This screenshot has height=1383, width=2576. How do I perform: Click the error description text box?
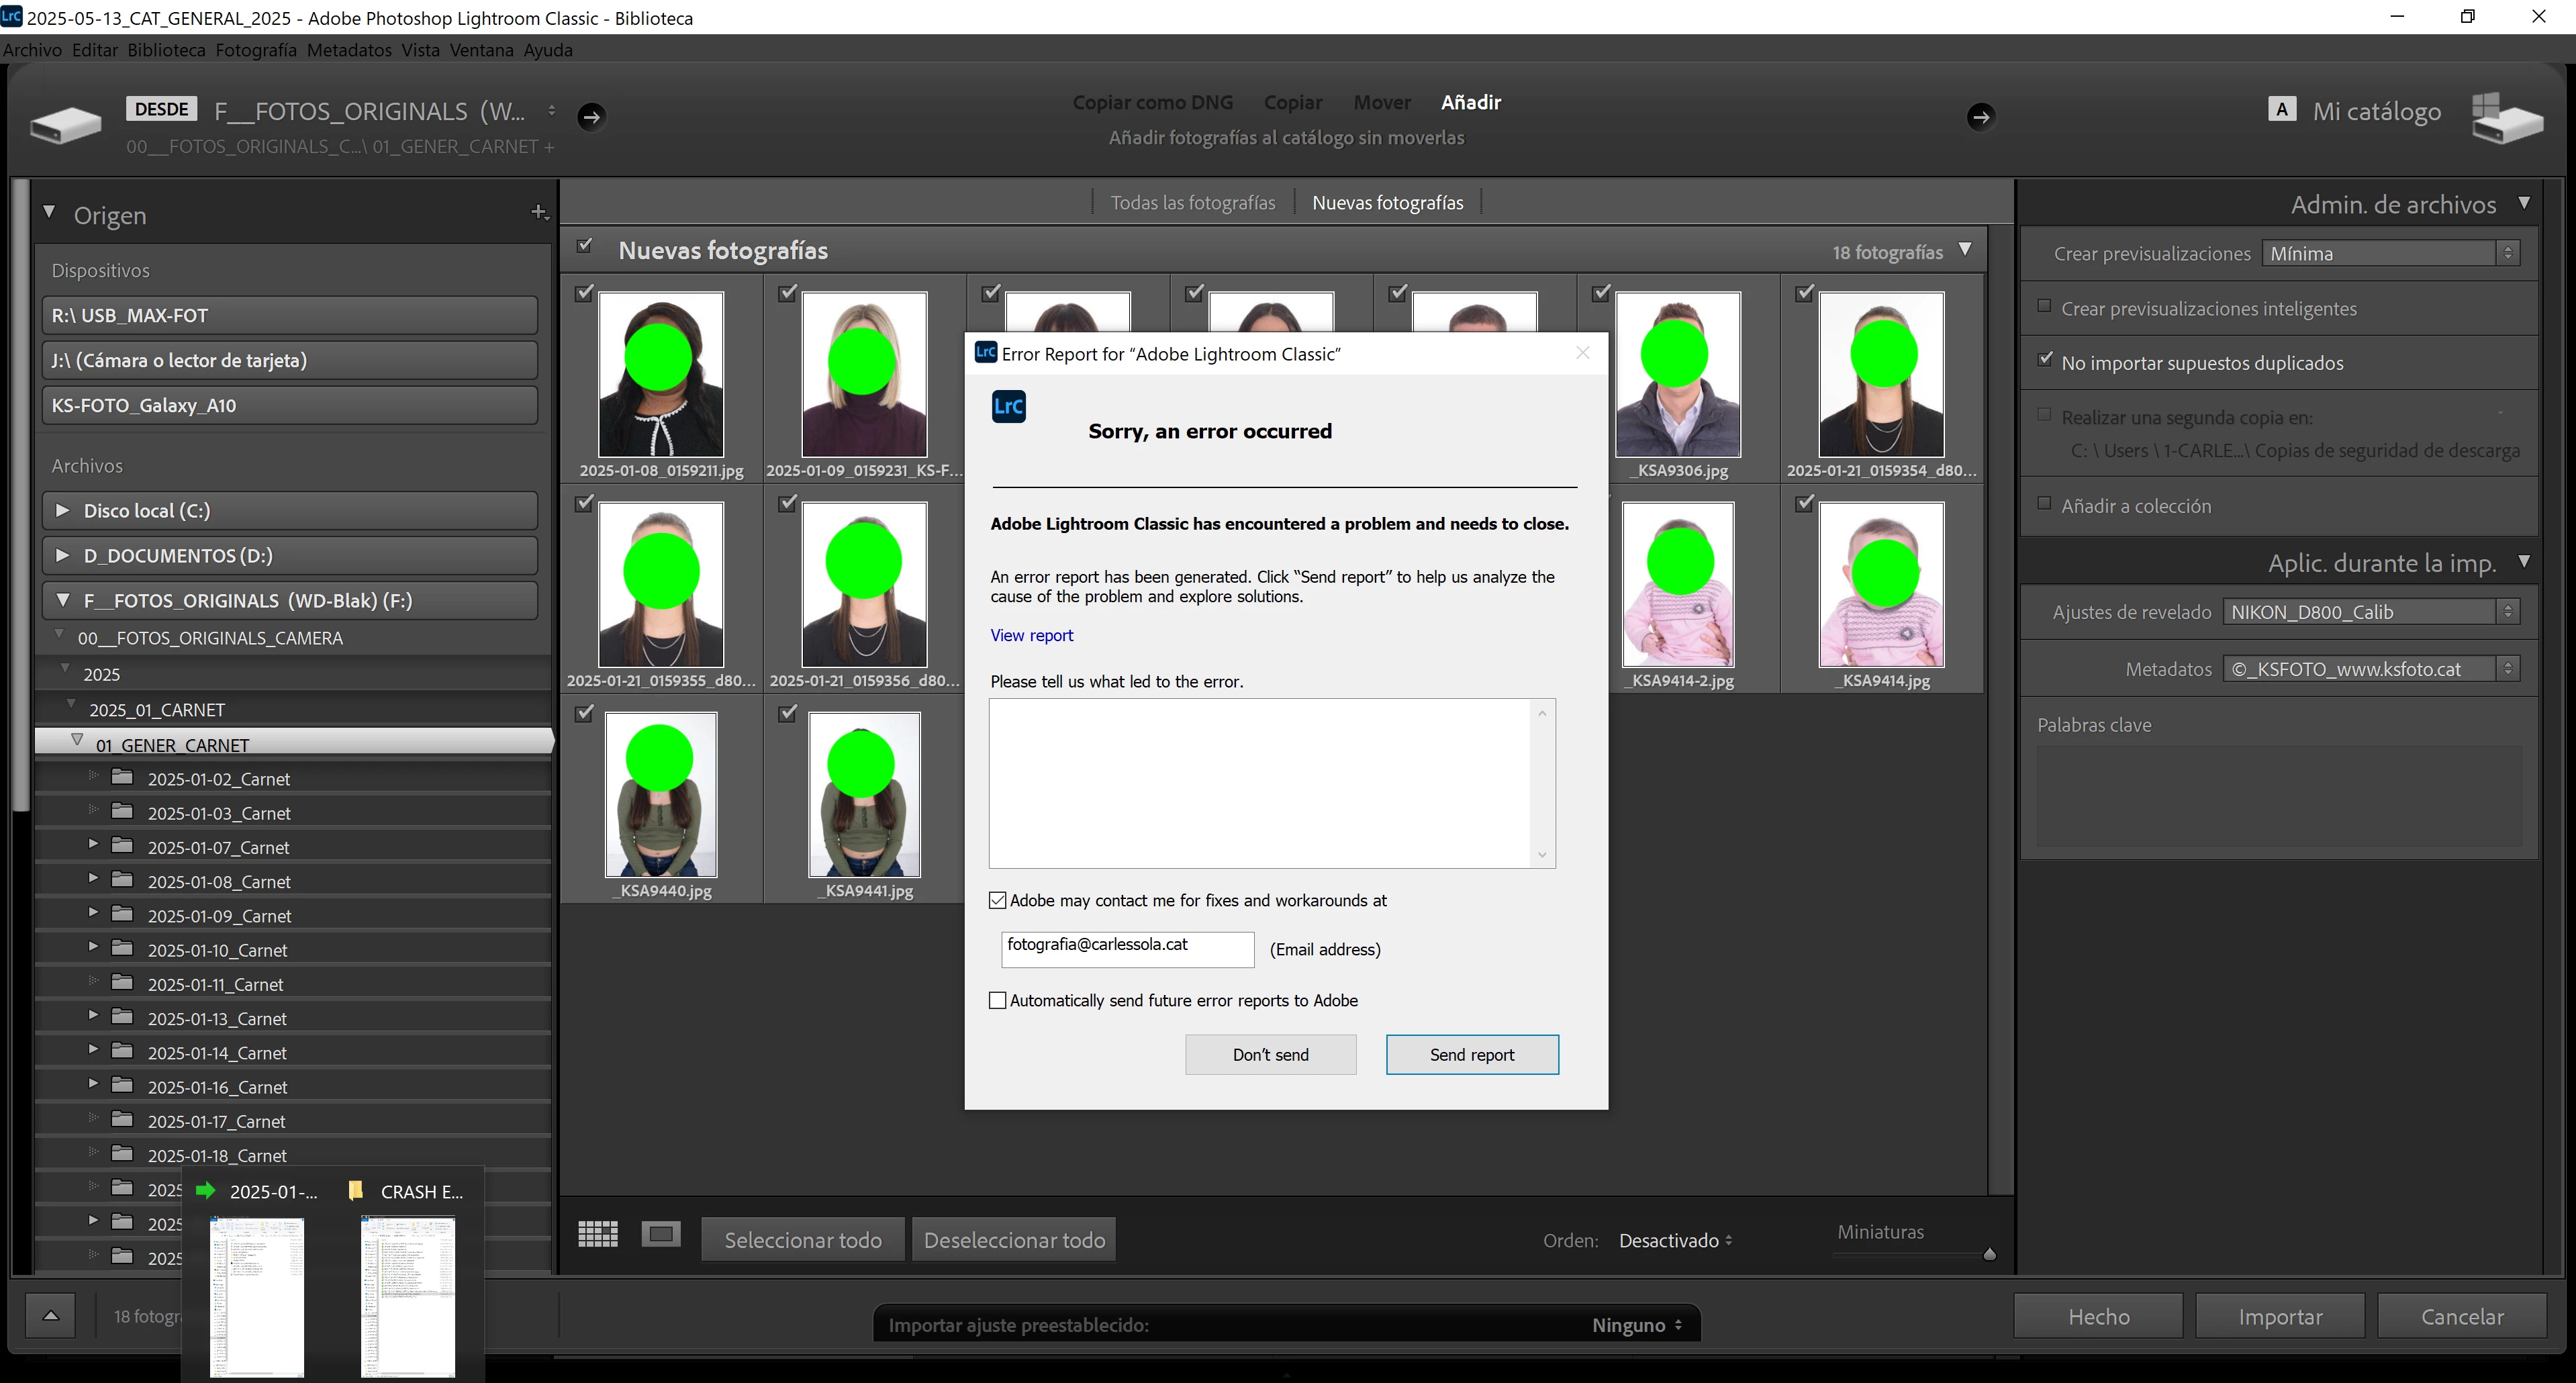pyautogui.click(x=1260, y=783)
